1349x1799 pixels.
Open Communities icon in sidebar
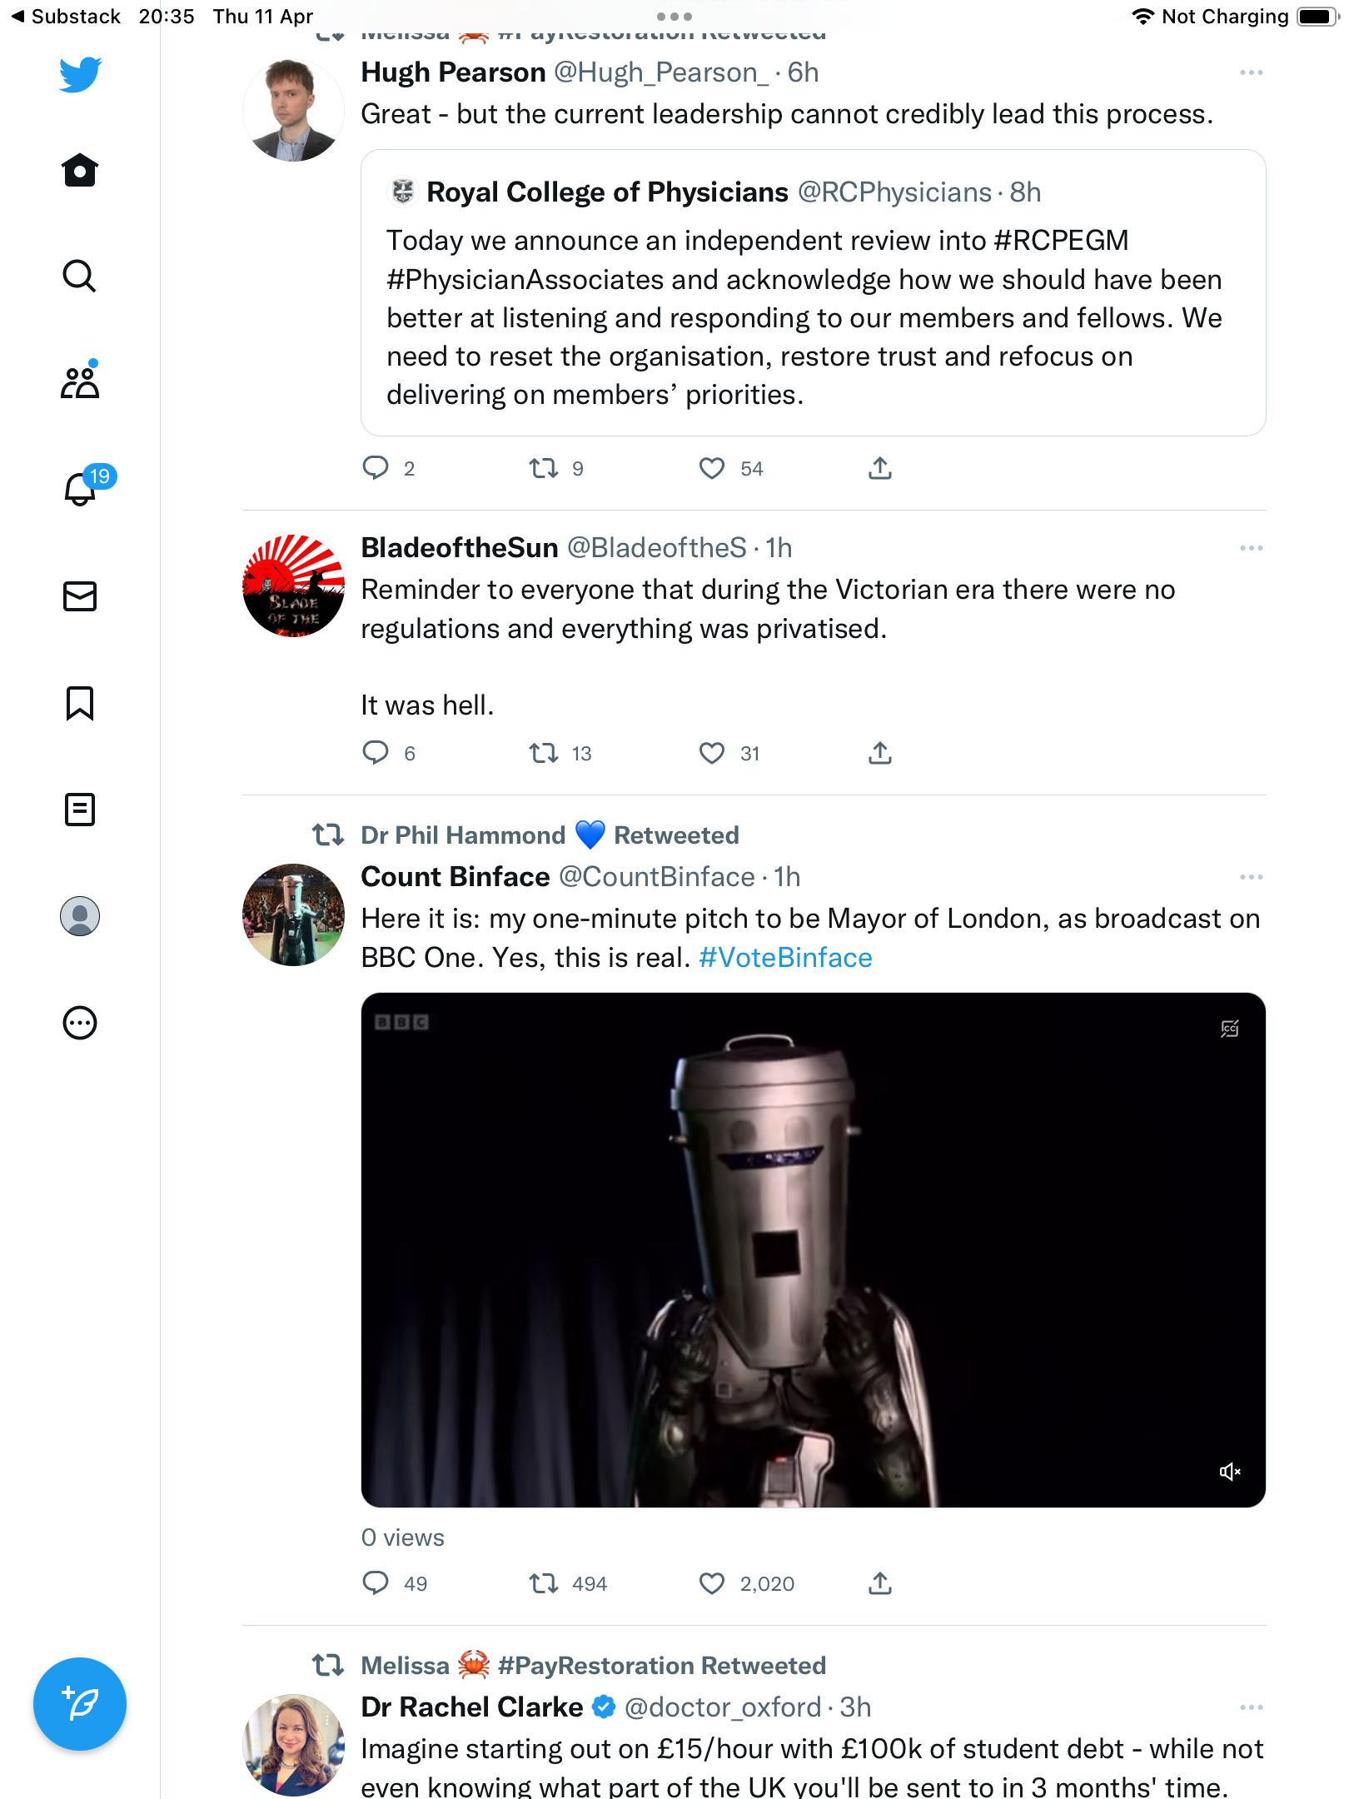coord(80,381)
